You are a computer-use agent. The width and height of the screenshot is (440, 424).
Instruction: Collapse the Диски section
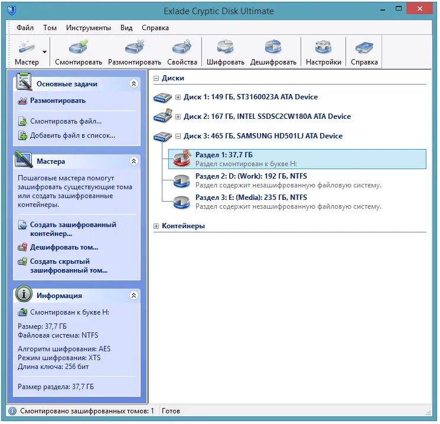[156, 79]
